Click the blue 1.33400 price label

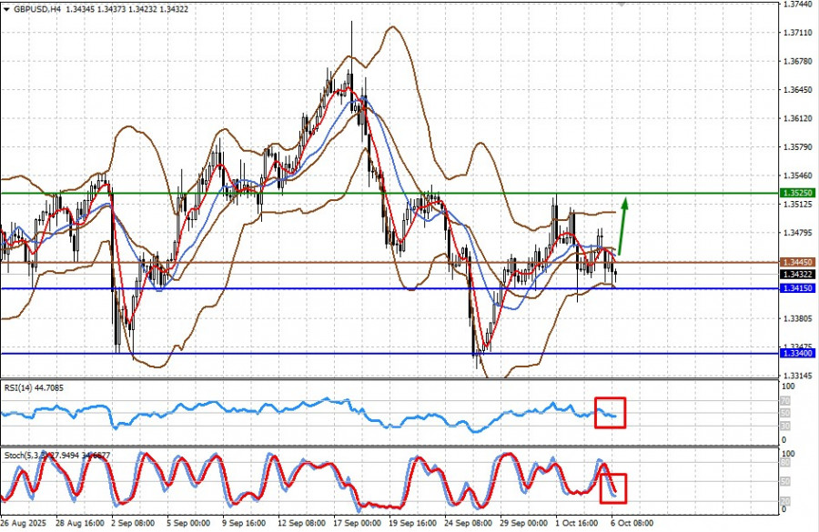point(797,354)
